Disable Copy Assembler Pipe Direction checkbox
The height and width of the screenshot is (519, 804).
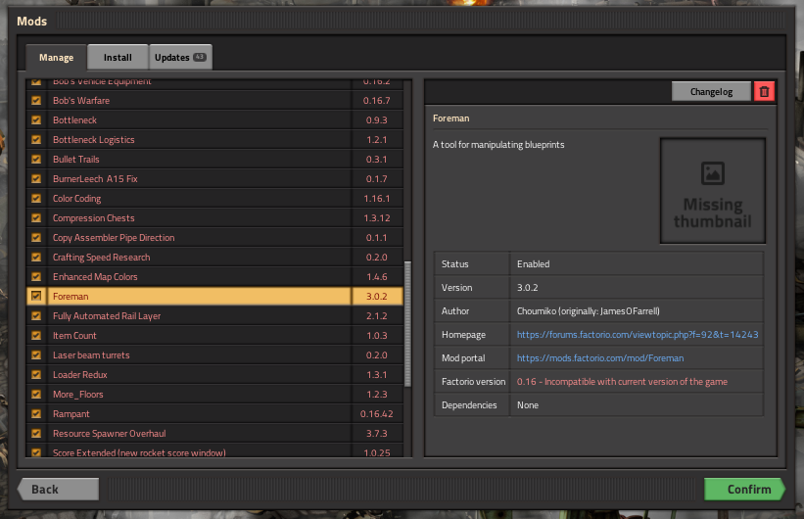pyautogui.click(x=36, y=237)
